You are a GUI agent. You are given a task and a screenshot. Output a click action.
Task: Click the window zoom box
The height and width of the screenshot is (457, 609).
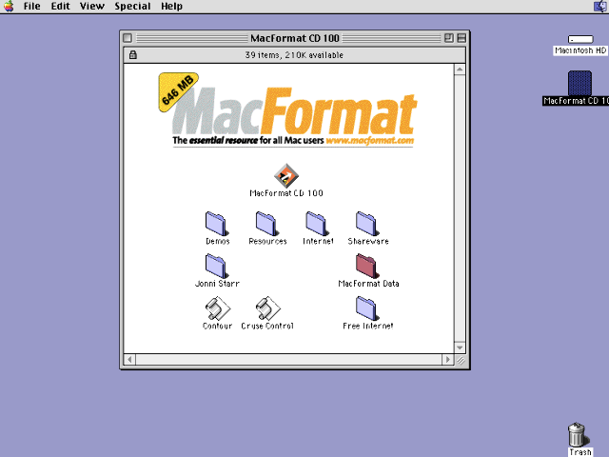point(448,38)
